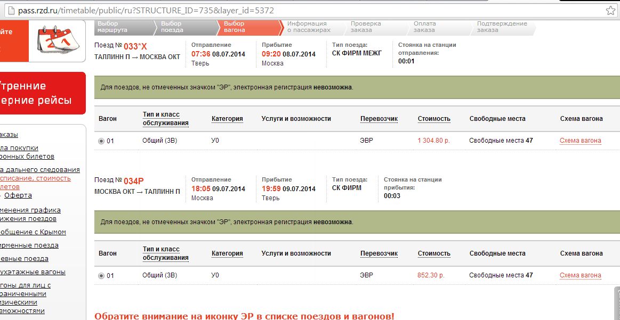Image resolution: width=620 pixels, height=320 pixels.
Task: Click the 'Перевозчик' header in second table
Action: point(379,253)
